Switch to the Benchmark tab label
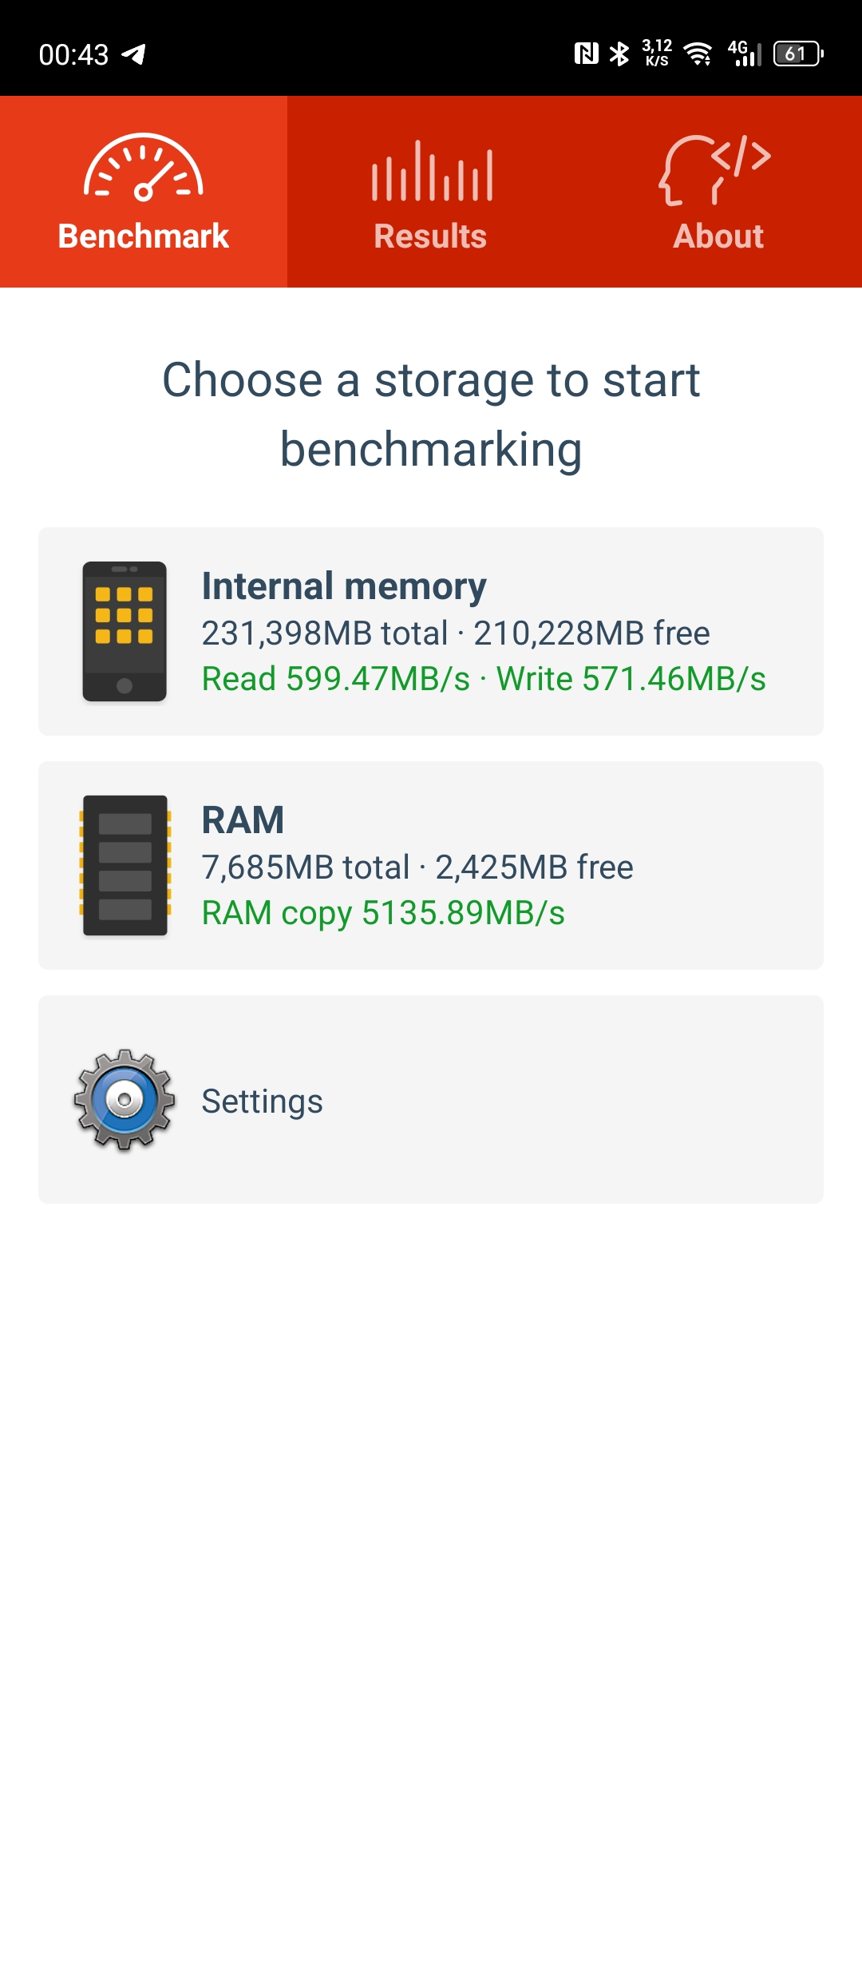This screenshot has width=862, height=1965. click(144, 236)
